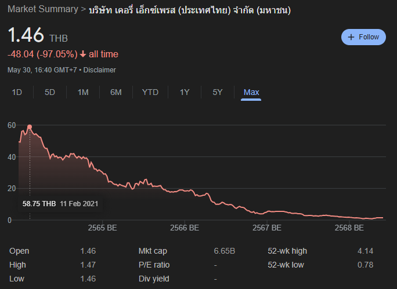397x289 pixels.
Task: Click the Mkt cap value 6.65B
Action: pos(224,251)
